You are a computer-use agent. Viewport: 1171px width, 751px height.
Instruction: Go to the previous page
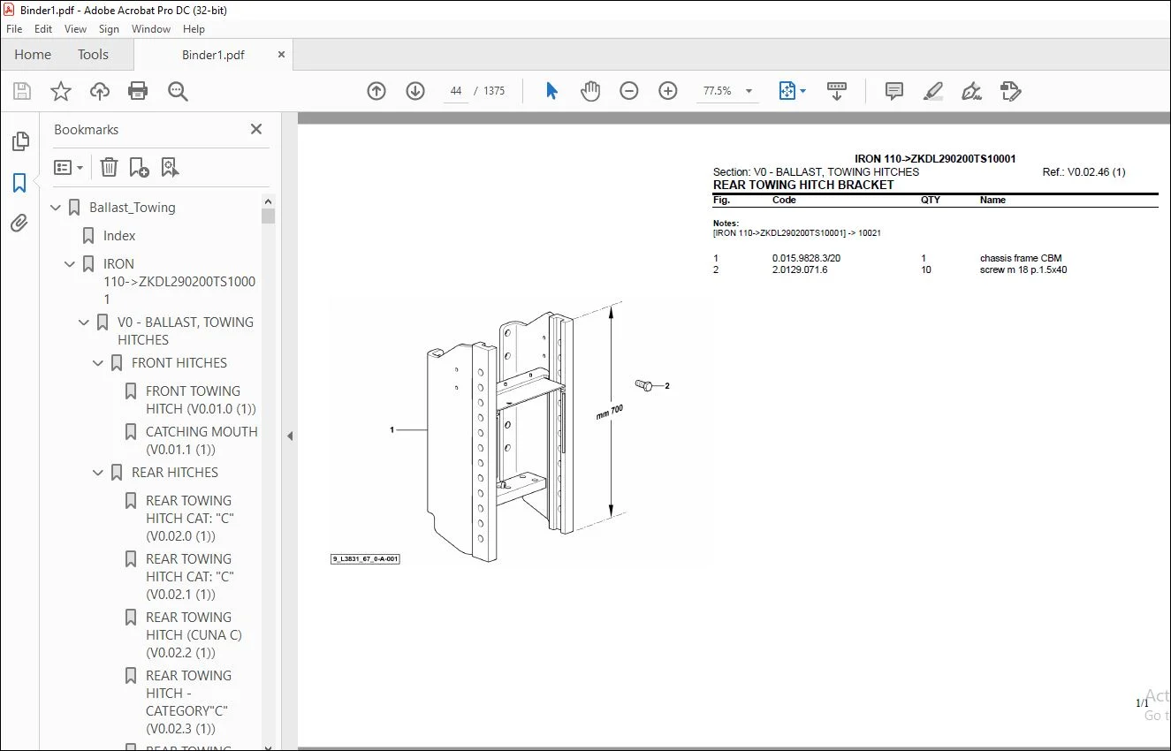(x=376, y=91)
